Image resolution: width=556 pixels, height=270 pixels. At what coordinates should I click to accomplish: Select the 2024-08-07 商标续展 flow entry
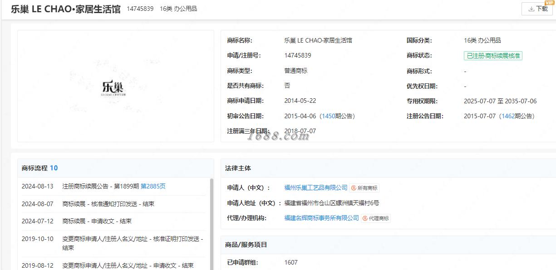point(113,204)
